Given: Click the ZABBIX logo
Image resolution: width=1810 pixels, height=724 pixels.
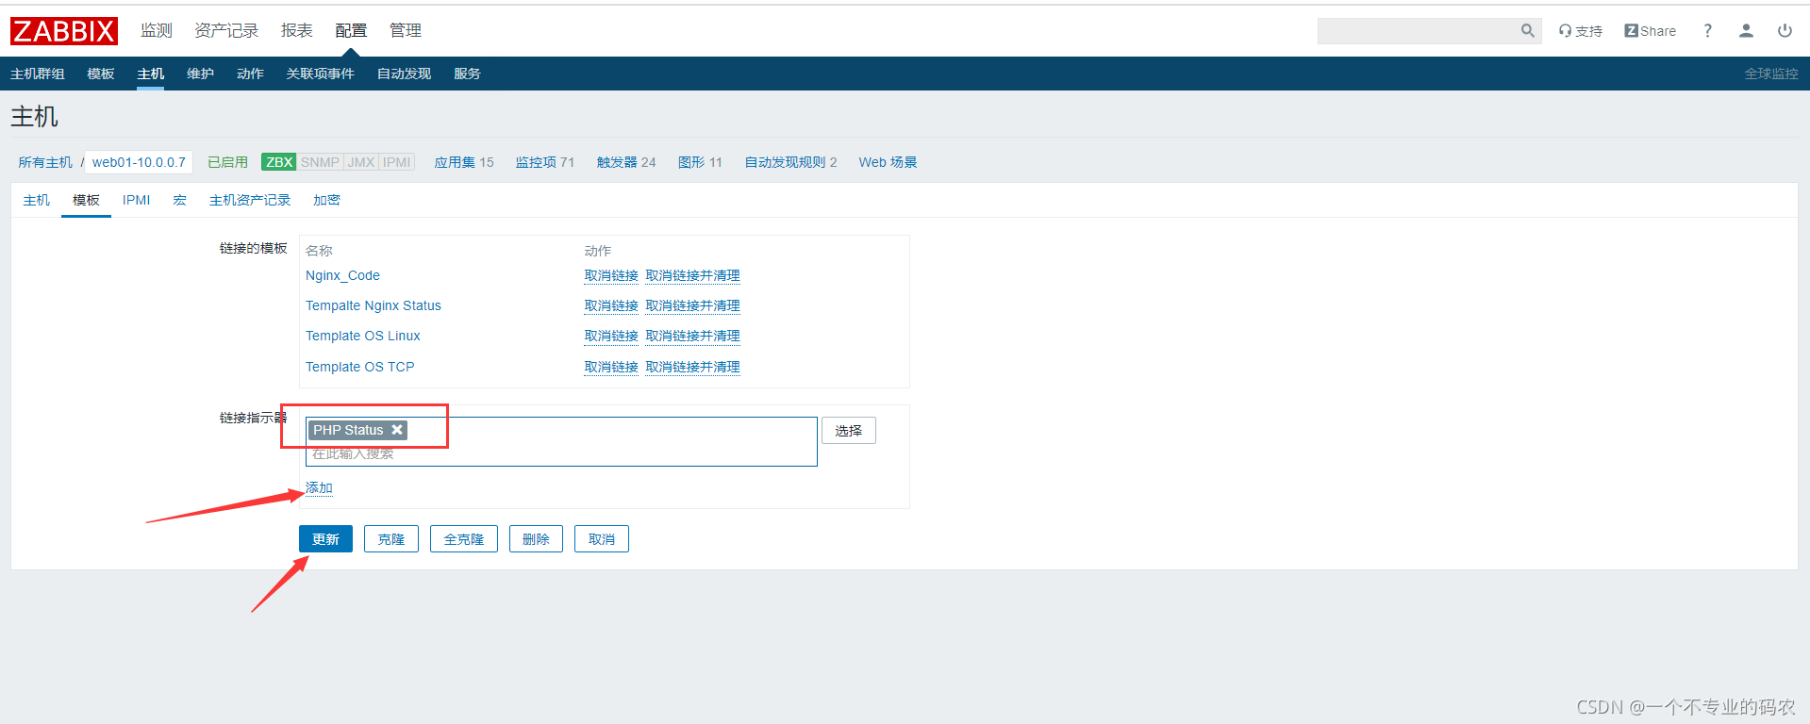Looking at the screenshot, I should point(64,31).
